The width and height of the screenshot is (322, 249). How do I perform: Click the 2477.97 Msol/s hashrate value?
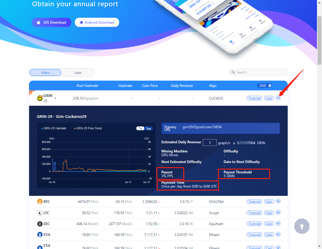point(120,224)
